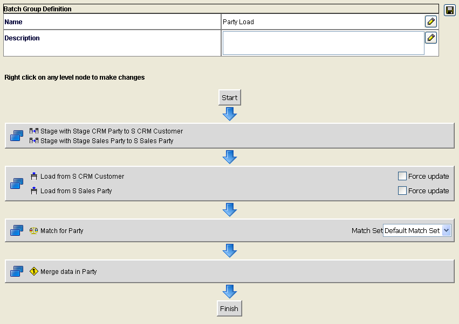
Task: Edit the batch group Name with pencil icon
Action: pyautogui.click(x=430, y=22)
